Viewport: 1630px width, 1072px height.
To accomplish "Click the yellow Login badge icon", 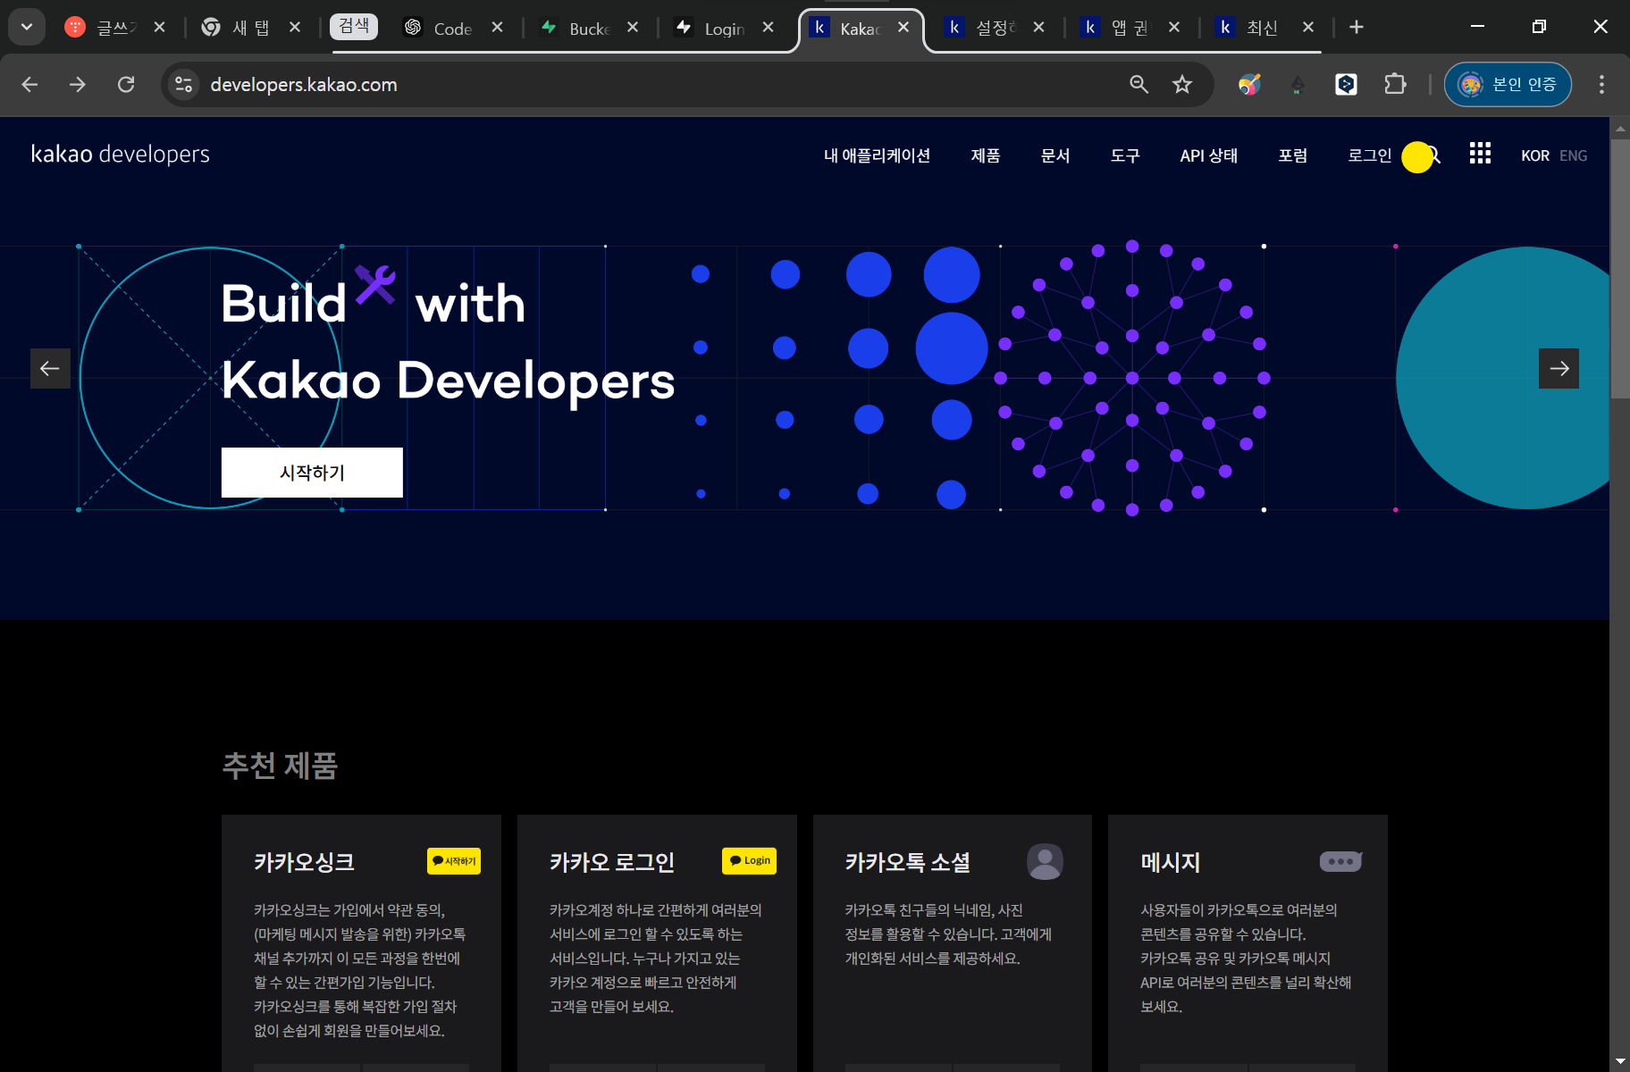I will [749, 861].
